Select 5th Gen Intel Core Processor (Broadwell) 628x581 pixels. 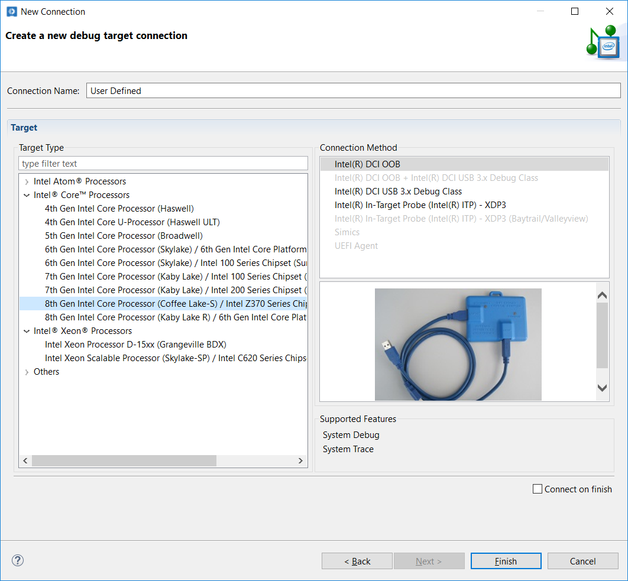click(x=124, y=236)
